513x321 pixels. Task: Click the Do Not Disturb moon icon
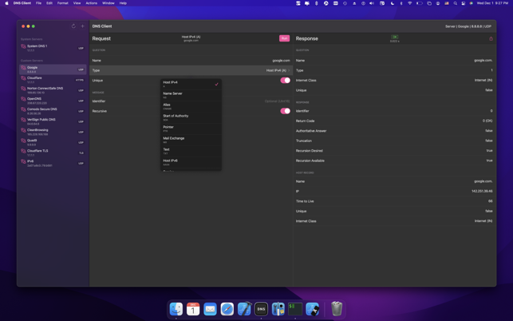pyautogui.click(x=393, y=3)
